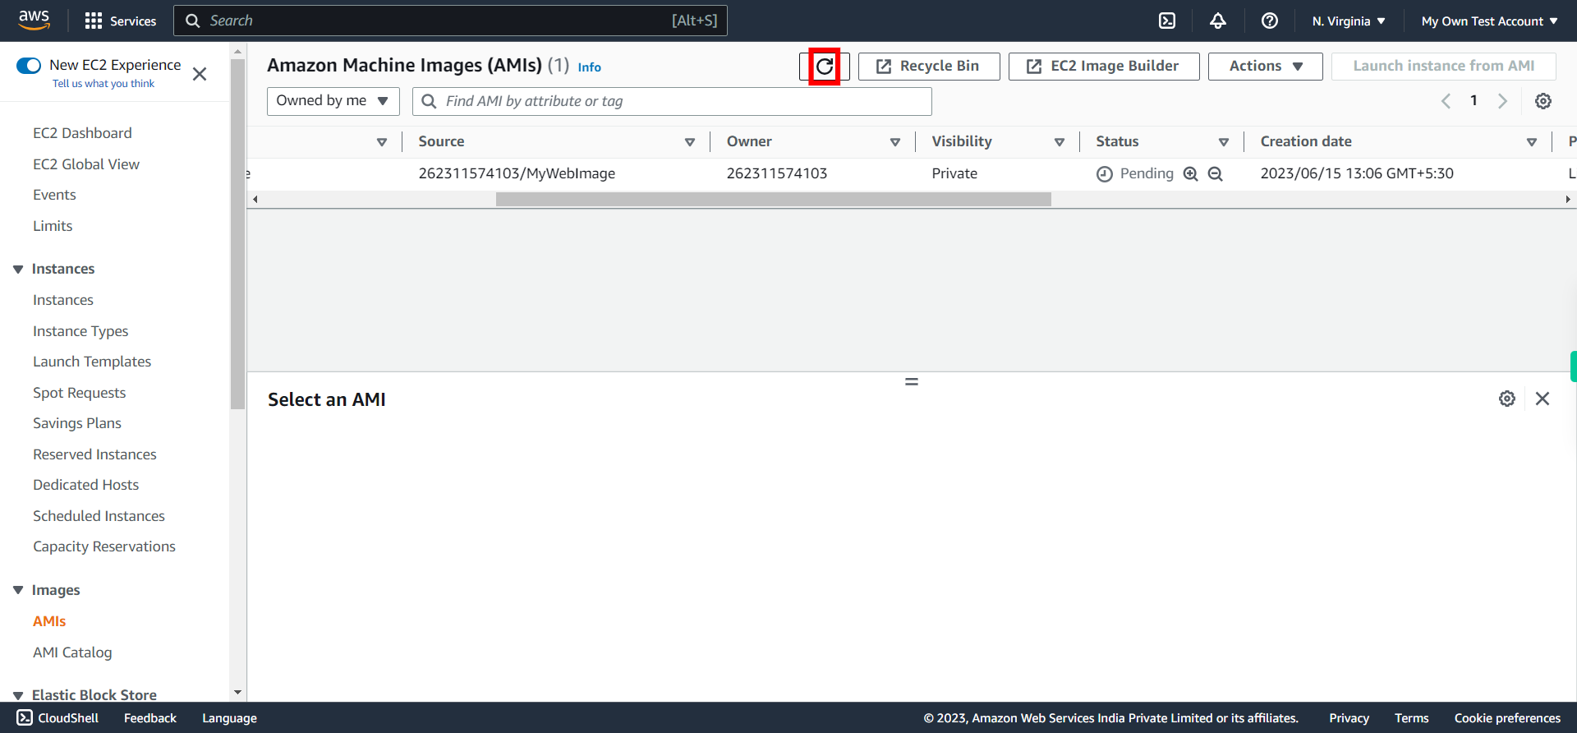Viewport: 1577px width, 733px height.
Task: Click Launch instance from AMI button
Action: pos(1443,67)
